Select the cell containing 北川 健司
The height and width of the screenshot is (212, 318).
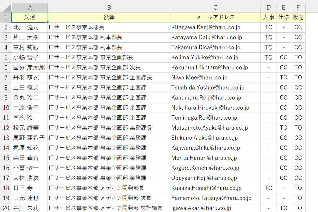click(30, 27)
